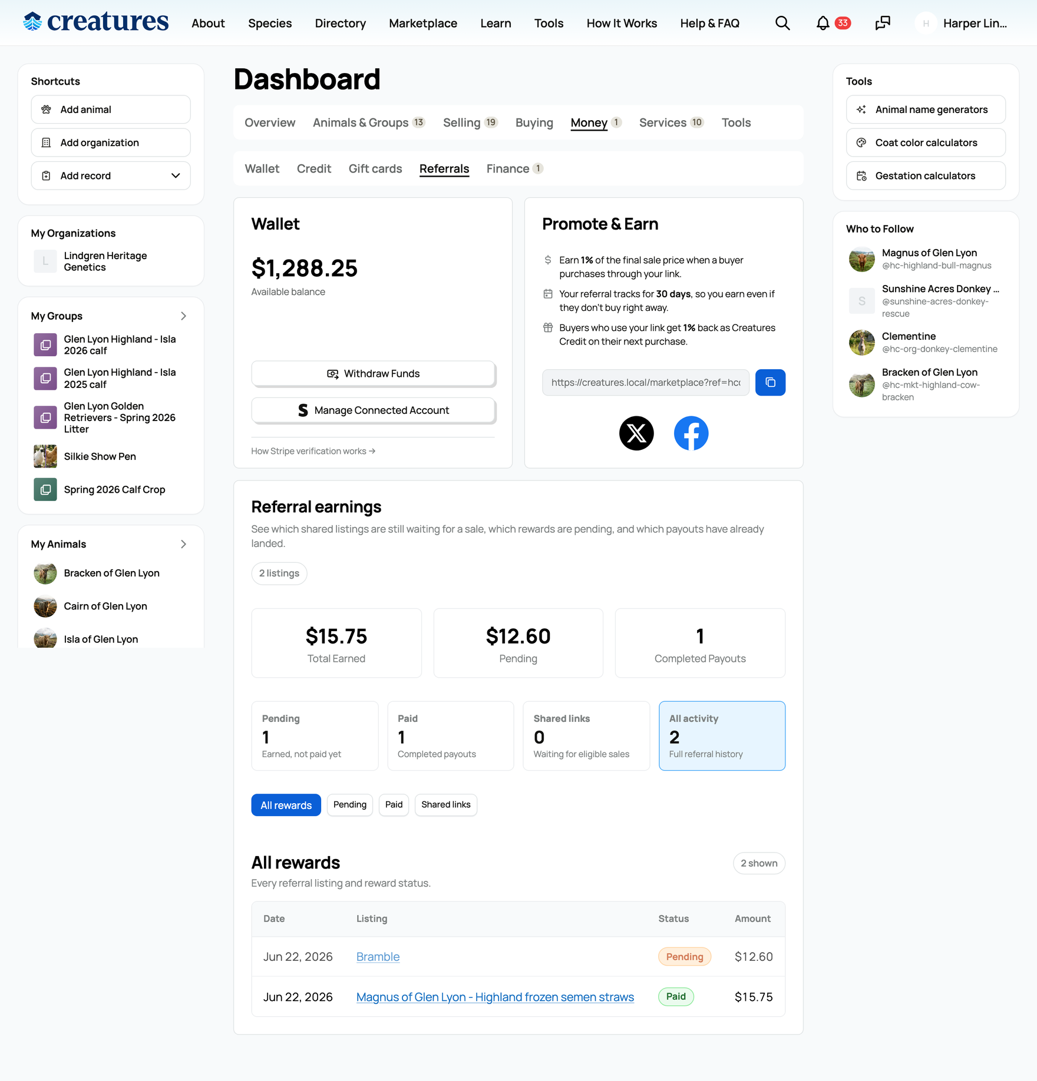Select the Paid summary card
Image resolution: width=1037 pixels, height=1081 pixels.
[x=451, y=735]
